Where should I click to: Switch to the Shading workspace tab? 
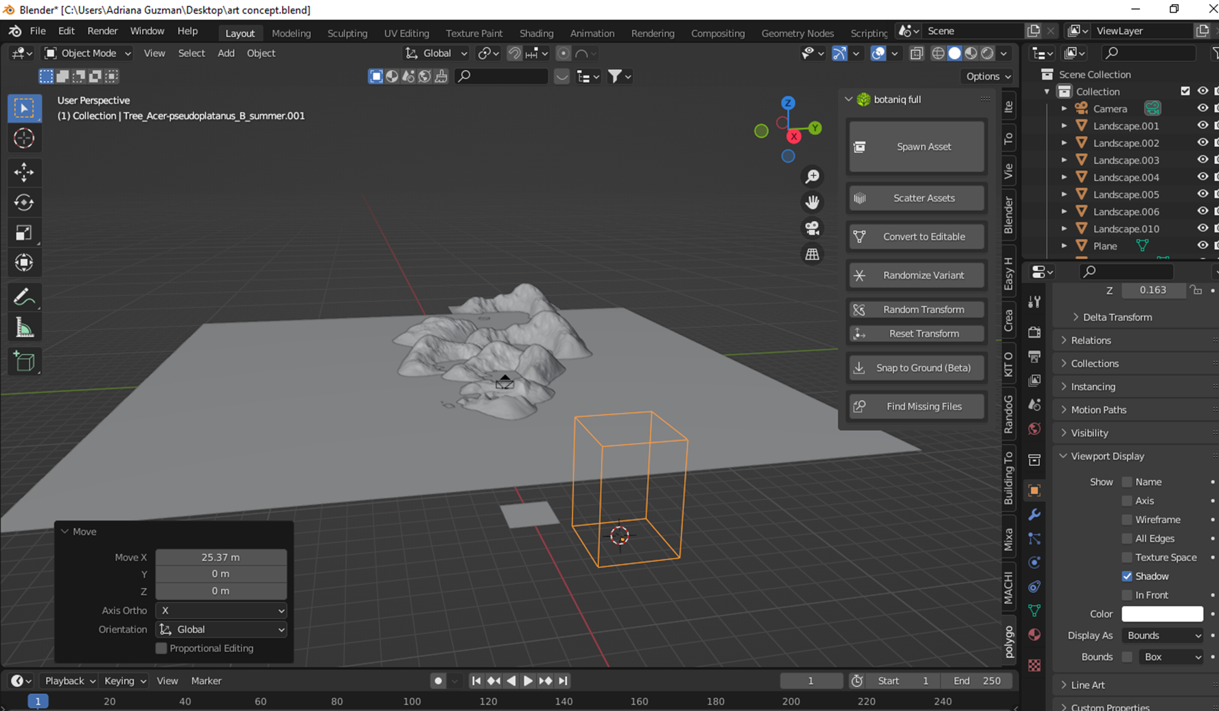[536, 33]
